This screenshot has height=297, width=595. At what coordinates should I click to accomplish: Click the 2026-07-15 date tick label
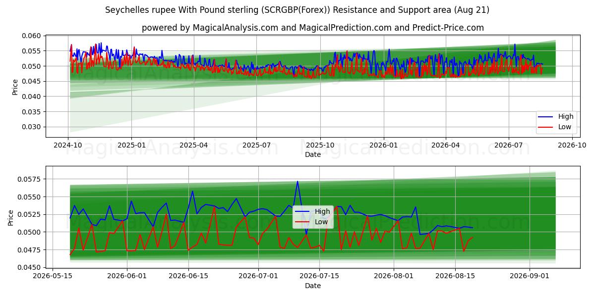click(x=320, y=276)
